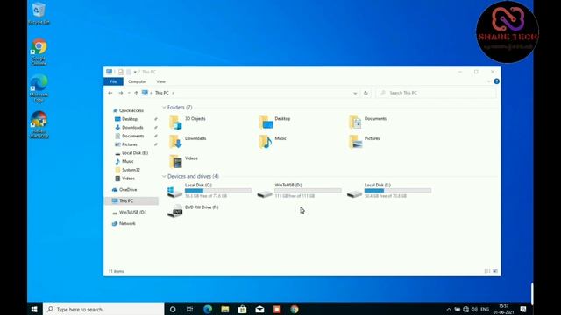Open the View ribbon tab

(161, 81)
